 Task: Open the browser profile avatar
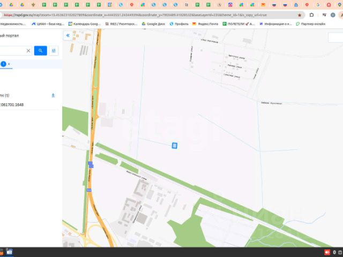pos(333,15)
